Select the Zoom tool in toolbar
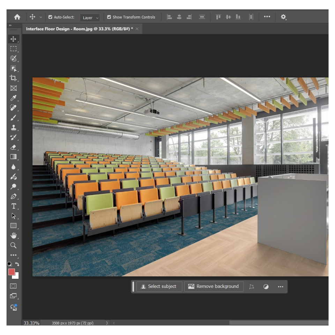Viewport: 335px width, 335px height. point(14,245)
